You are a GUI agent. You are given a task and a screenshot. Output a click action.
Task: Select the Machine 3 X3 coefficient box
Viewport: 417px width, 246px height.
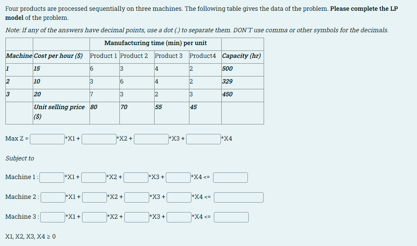coord(137,217)
